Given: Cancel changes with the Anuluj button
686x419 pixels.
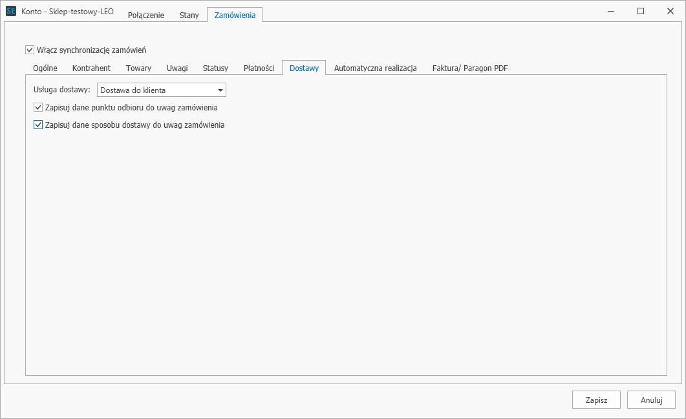Looking at the screenshot, I should point(652,400).
